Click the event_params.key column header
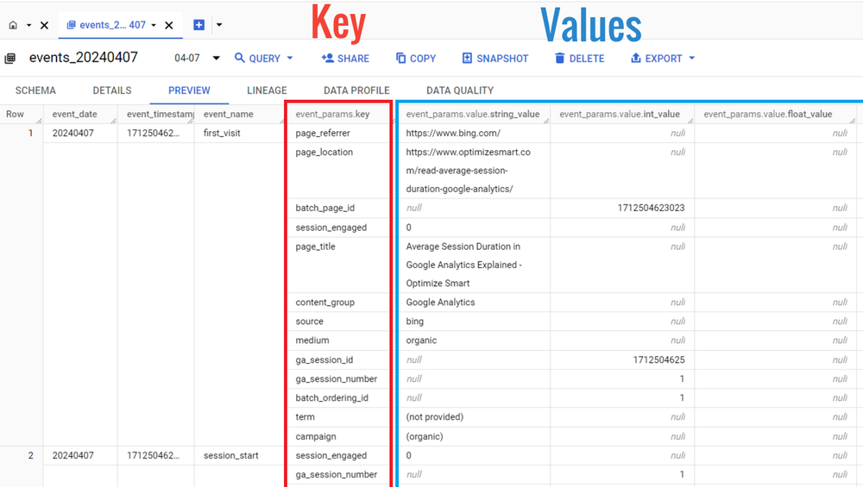Screen dimensions: 863x487 tap(332, 114)
